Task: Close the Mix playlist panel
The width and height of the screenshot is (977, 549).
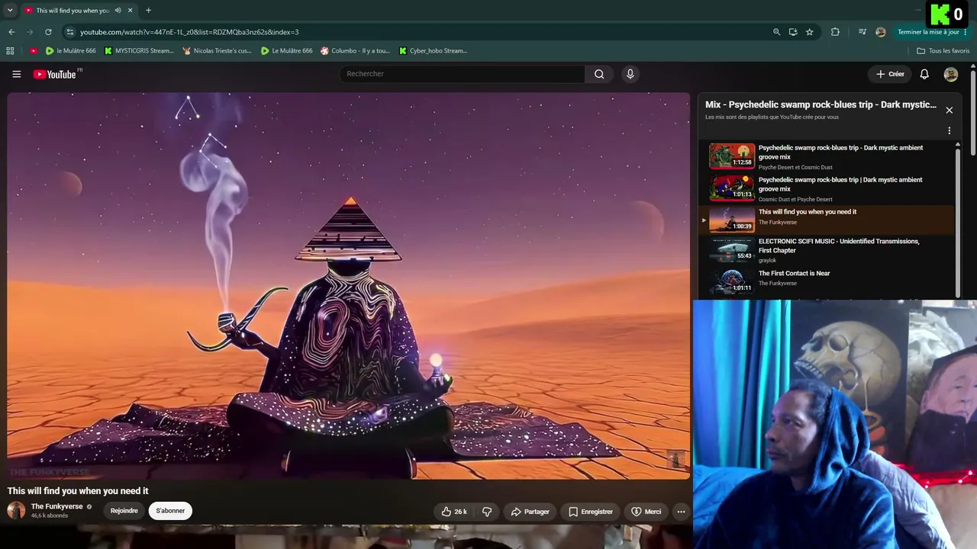Action: click(949, 111)
